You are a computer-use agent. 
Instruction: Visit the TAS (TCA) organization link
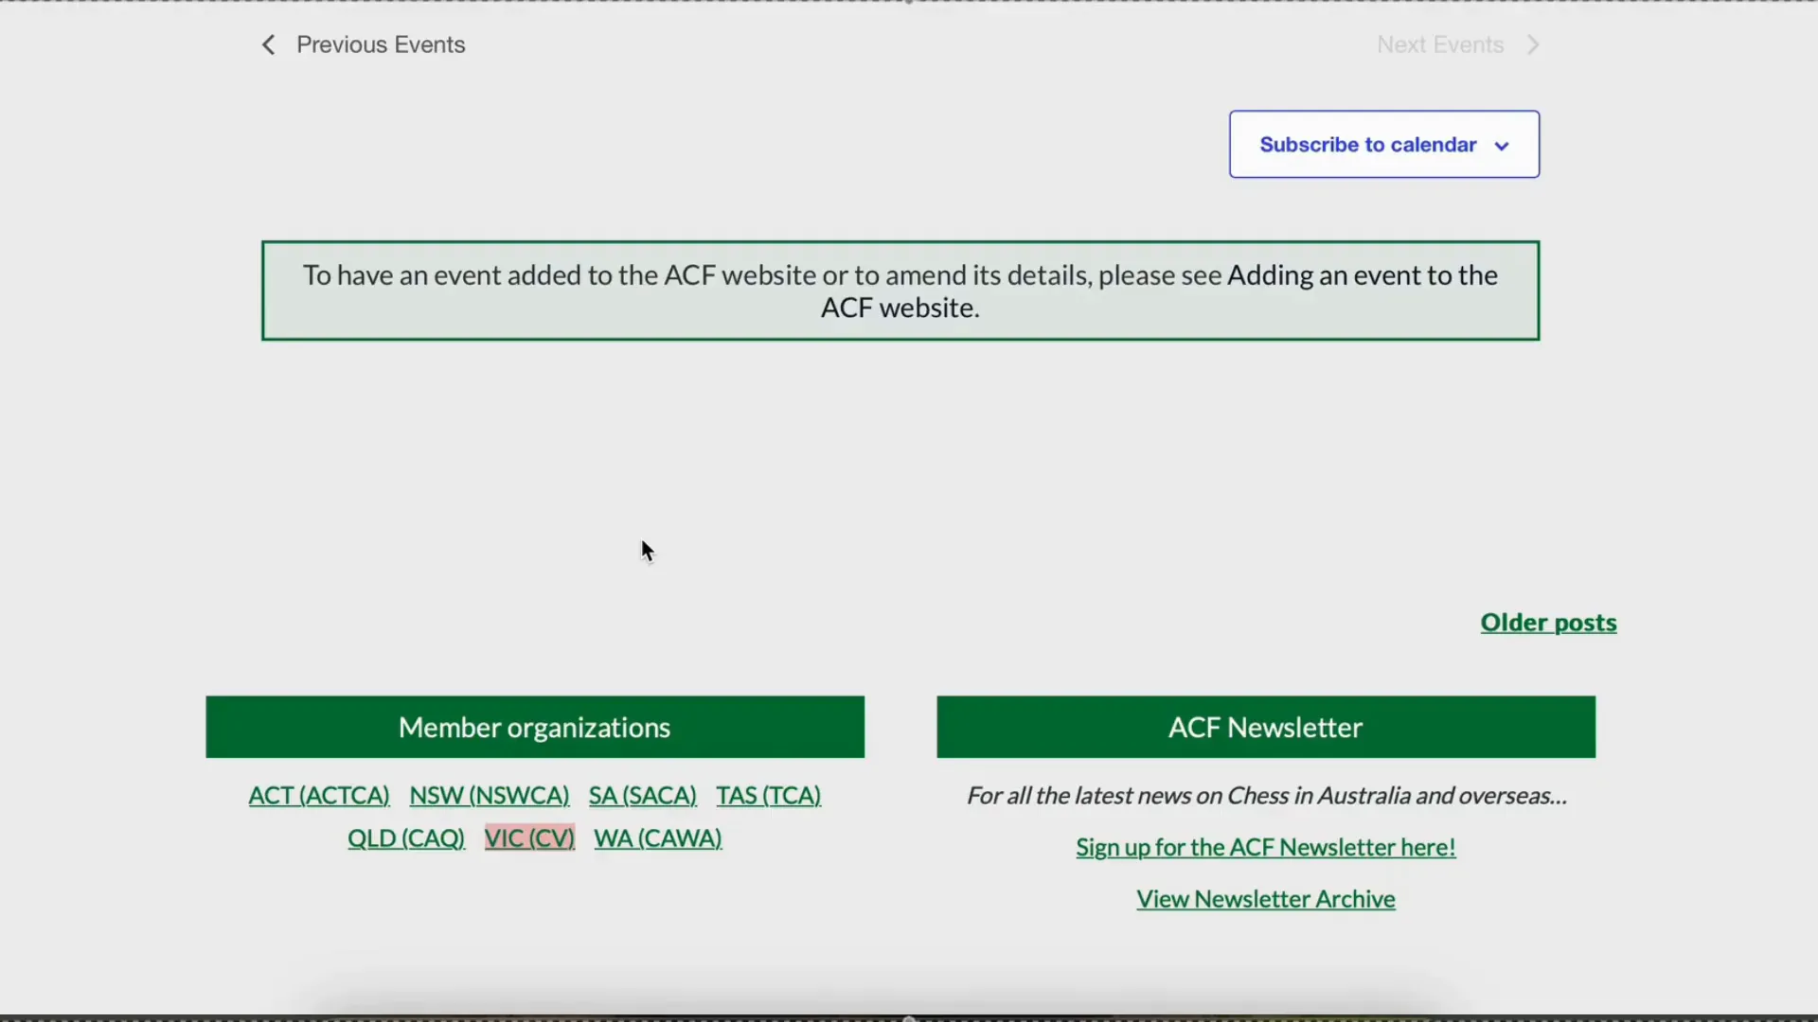(769, 796)
